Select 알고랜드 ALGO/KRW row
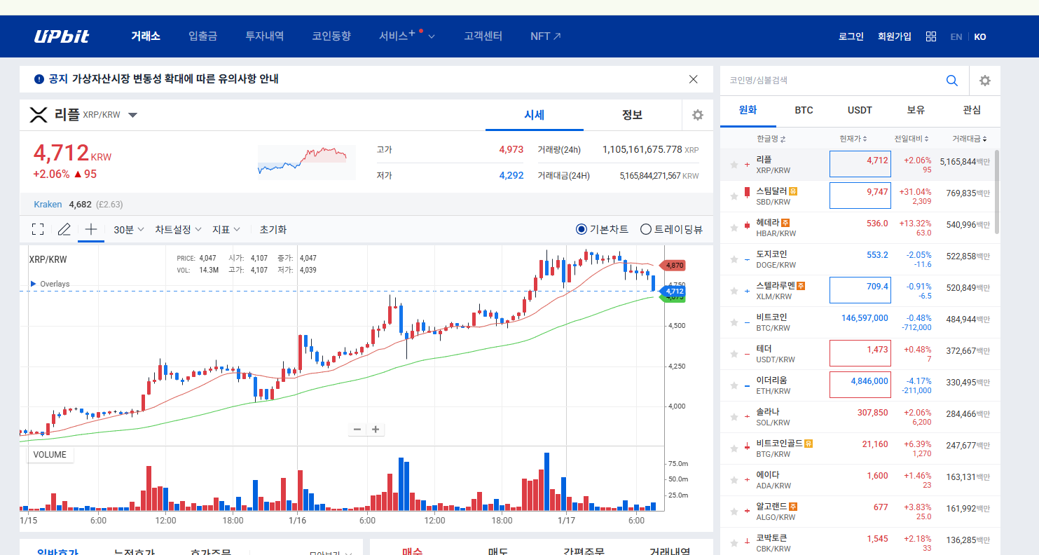This screenshot has height=555, width=1039. [x=860, y=512]
